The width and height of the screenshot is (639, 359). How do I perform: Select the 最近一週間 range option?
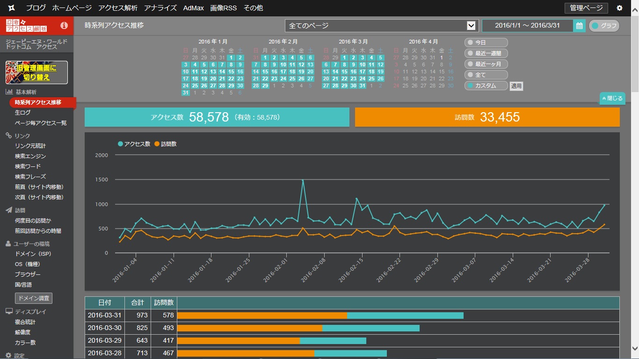tap(486, 53)
